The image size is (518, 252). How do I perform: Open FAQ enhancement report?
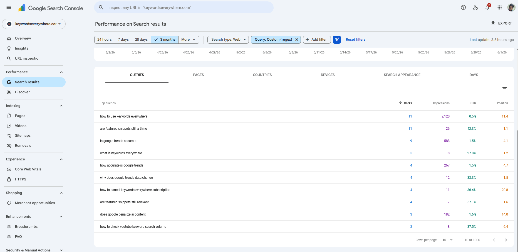point(34,237)
